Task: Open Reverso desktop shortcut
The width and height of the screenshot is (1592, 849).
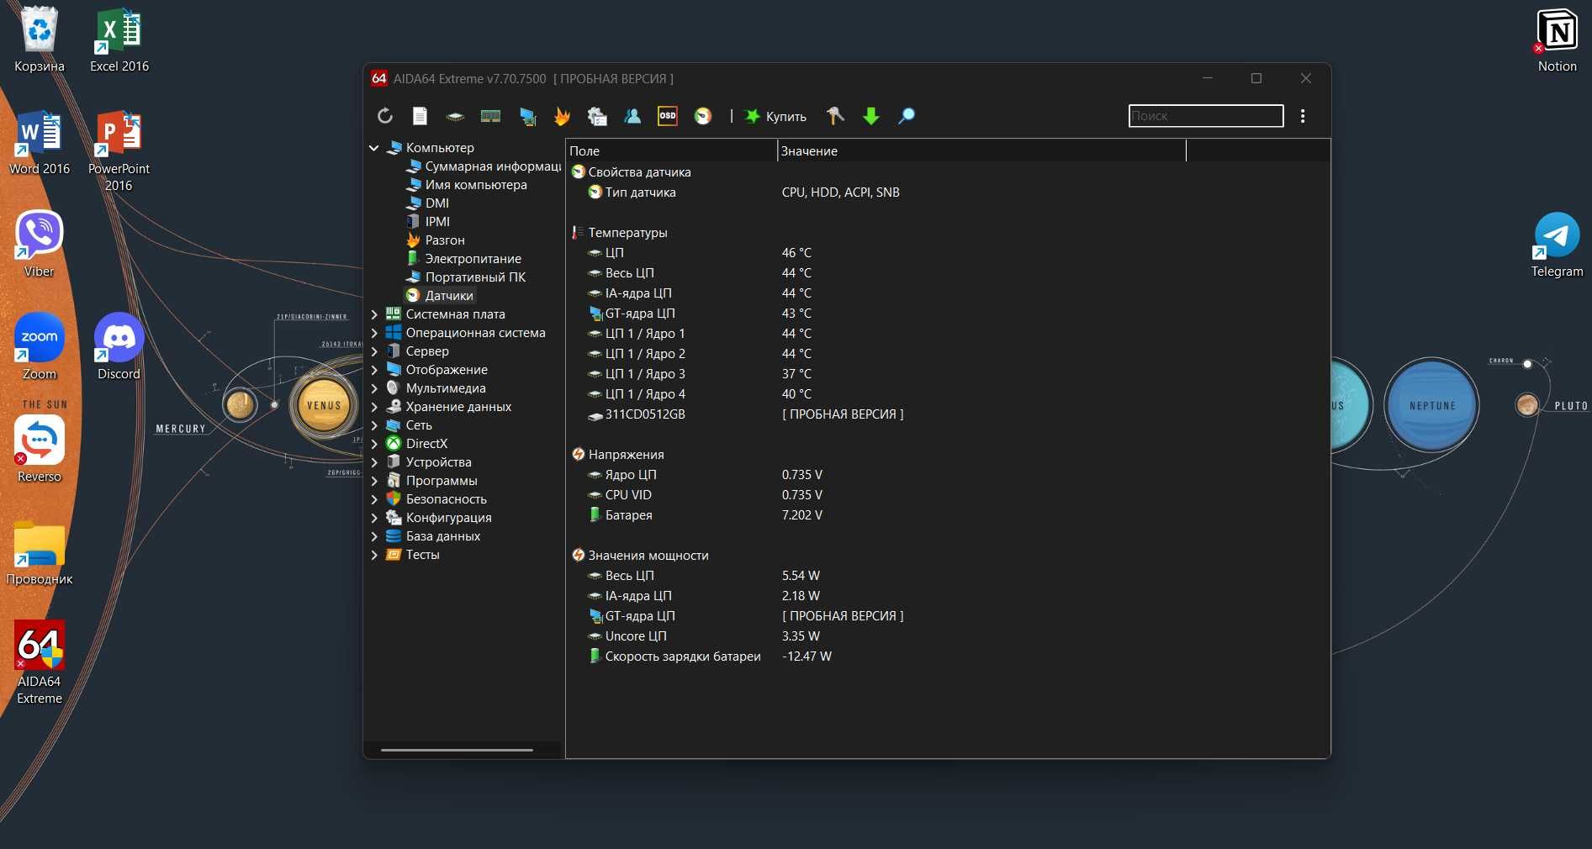Action: click(x=40, y=451)
